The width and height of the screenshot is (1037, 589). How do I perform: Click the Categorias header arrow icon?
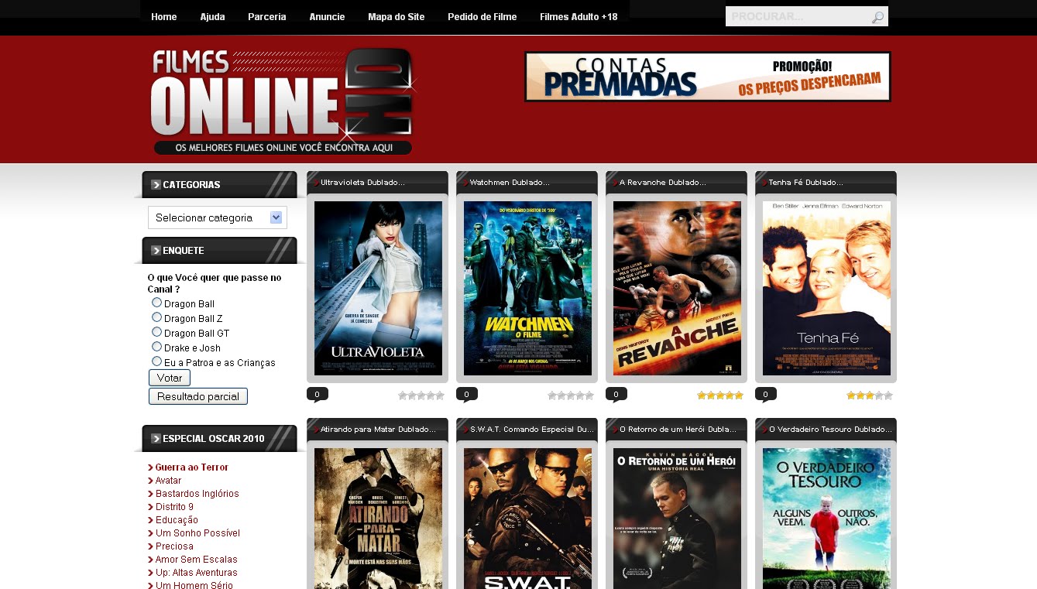[x=156, y=184]
